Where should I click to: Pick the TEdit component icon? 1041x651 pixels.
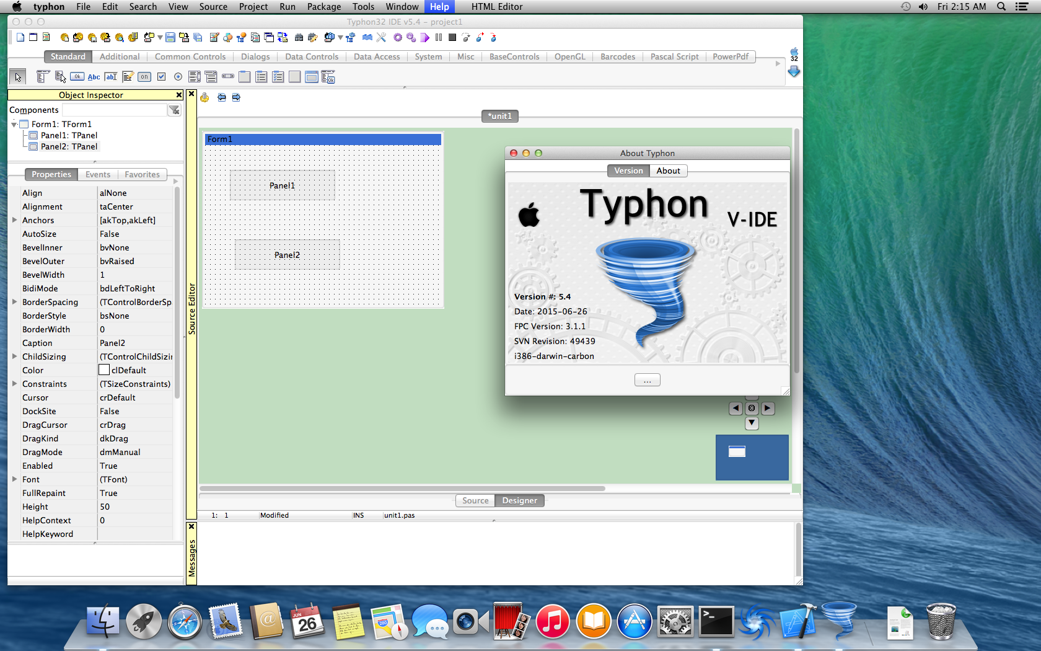(x=111, y=77)
